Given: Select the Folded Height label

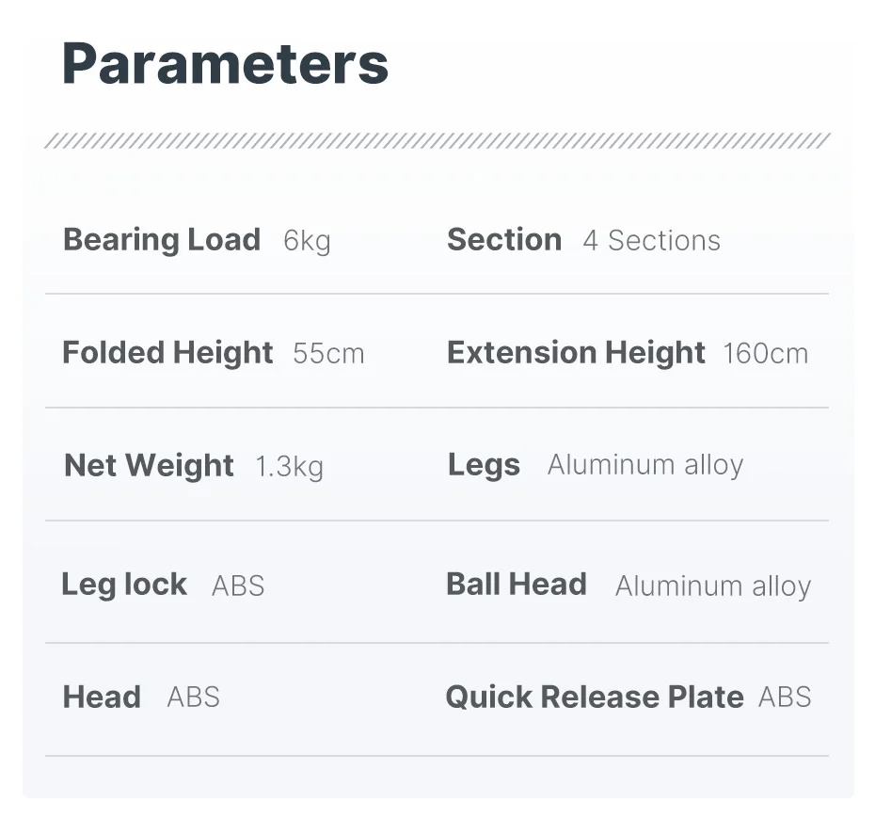Looking at the screenshot, I should pyautogui.click(x=167, y=353).
